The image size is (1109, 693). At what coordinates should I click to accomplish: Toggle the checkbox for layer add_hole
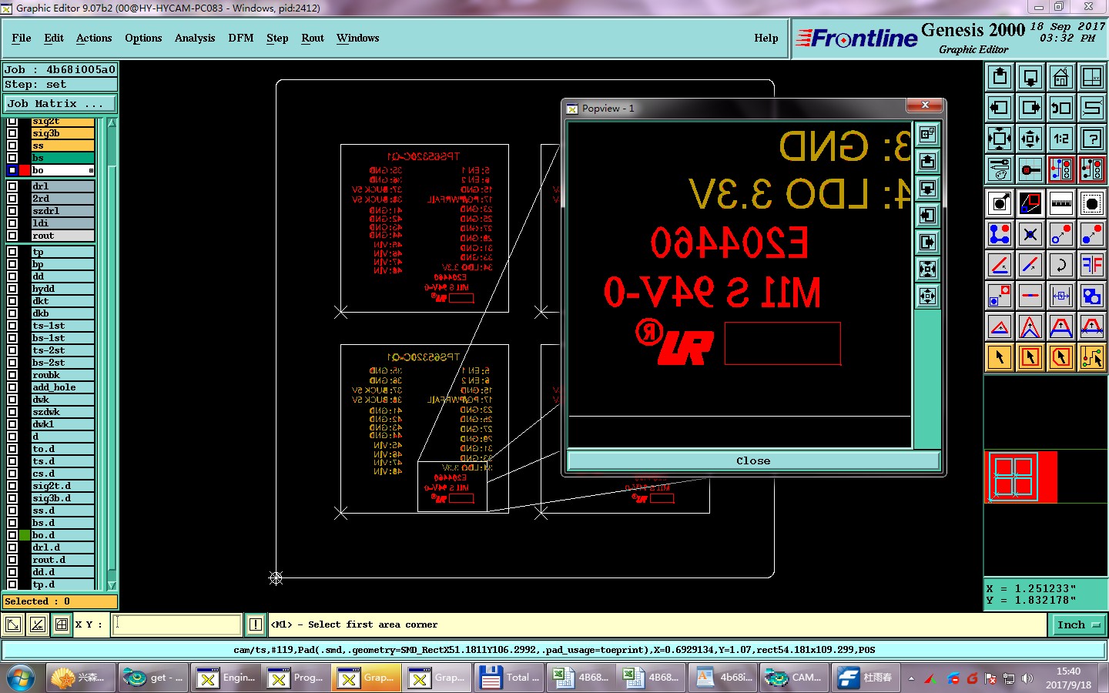pos(12,387)
